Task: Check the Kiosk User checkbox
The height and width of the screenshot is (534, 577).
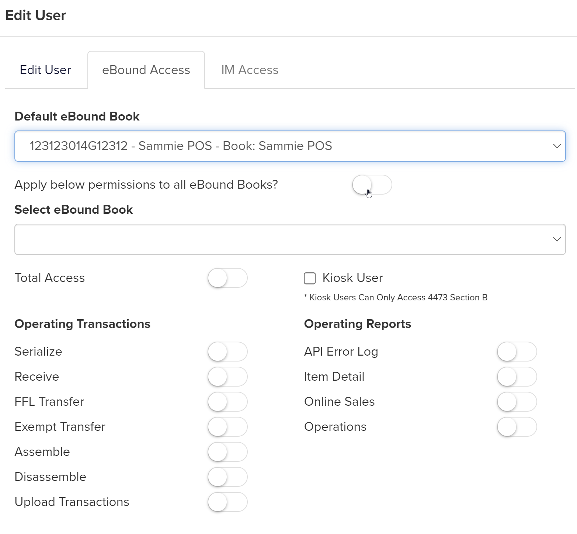Action: pyautogui.click(x=310, y=278)
